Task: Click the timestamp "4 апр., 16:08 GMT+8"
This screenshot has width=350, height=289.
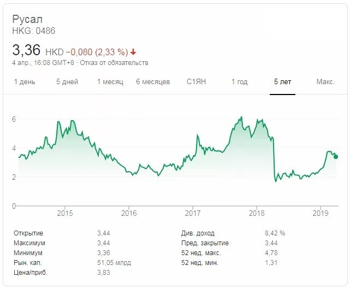Action: click(x=43, y=63)
